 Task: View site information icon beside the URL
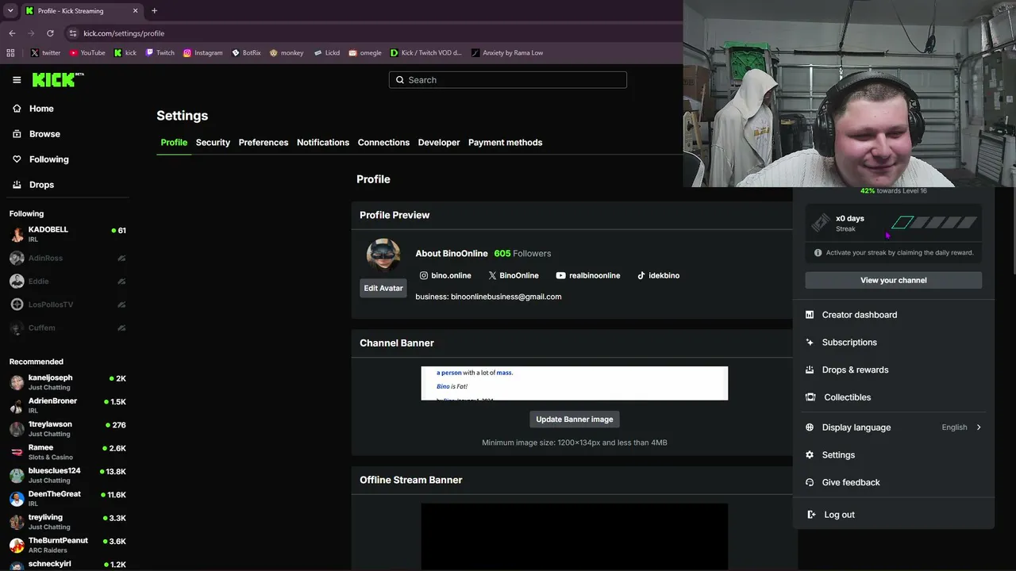pos(73,33)
